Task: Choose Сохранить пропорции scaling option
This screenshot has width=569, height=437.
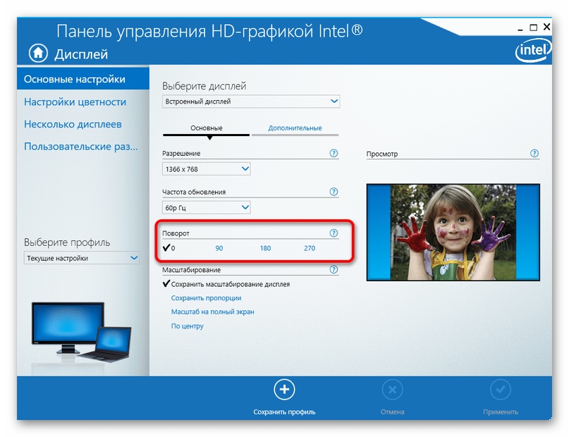Action: click(206, 297)
